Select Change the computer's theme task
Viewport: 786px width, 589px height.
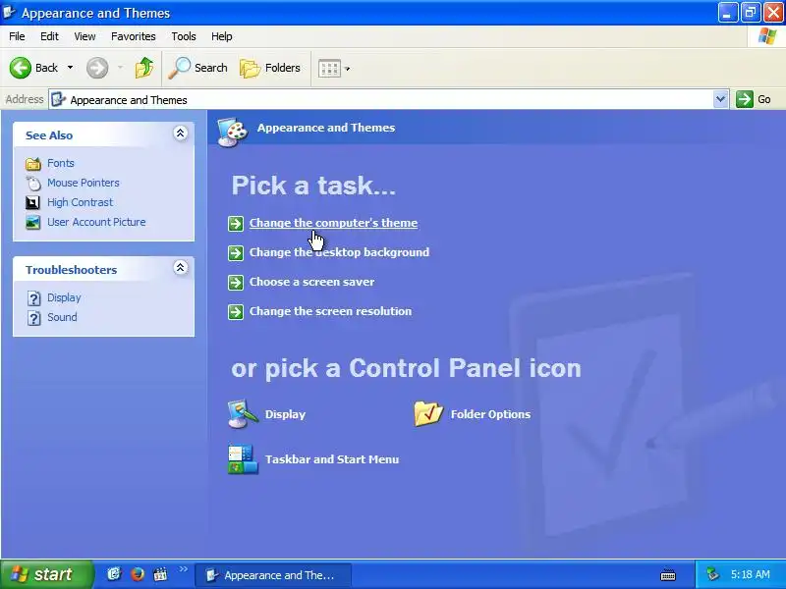tap(333, 223)
